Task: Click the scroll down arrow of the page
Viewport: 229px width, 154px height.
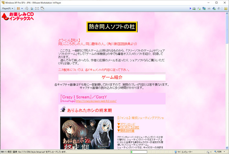Action: pos(227,148)
